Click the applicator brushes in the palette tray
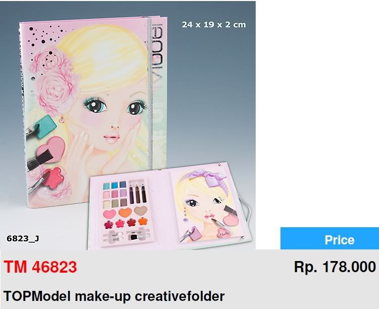The height and width of the screenshot is (309, 379). pyautogui.click(x=126, y=235)
